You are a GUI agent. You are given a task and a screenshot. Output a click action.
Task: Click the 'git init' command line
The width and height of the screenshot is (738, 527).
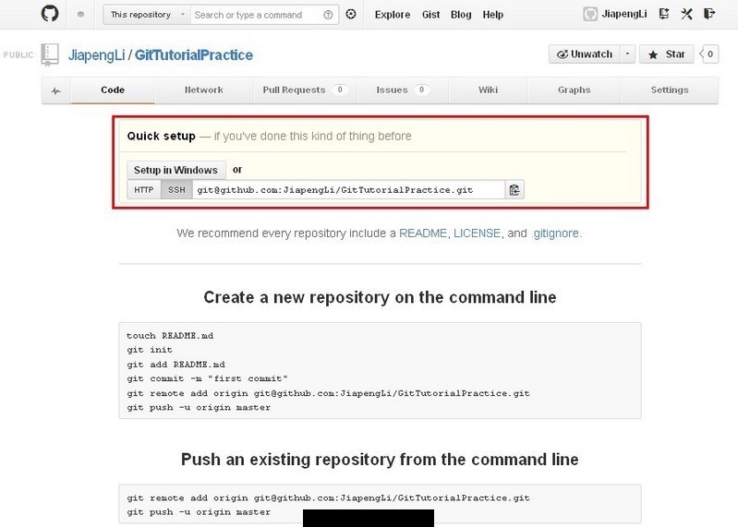tap(150, 350)
